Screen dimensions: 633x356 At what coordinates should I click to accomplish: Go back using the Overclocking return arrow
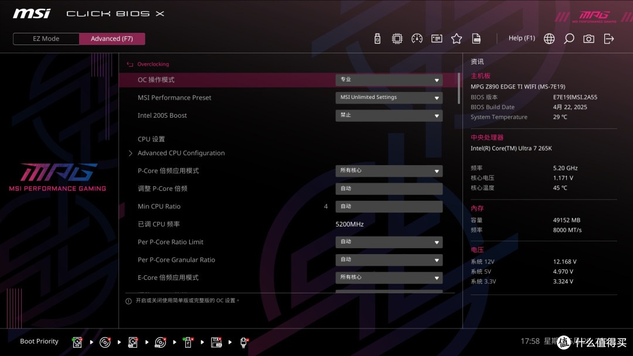(130, 64)
